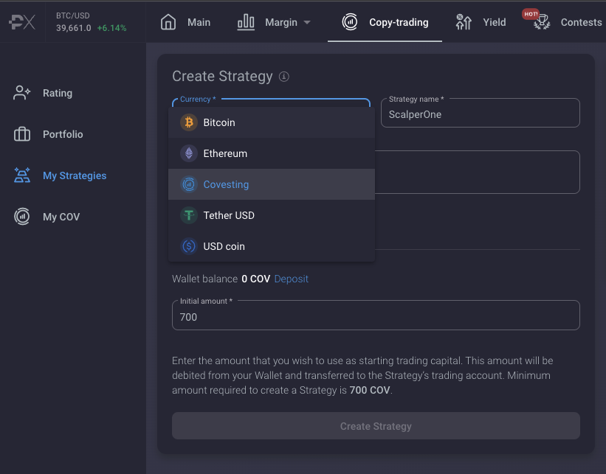Switch to Copy-trading tab
The image size is (606, 474).
point(385,22)
